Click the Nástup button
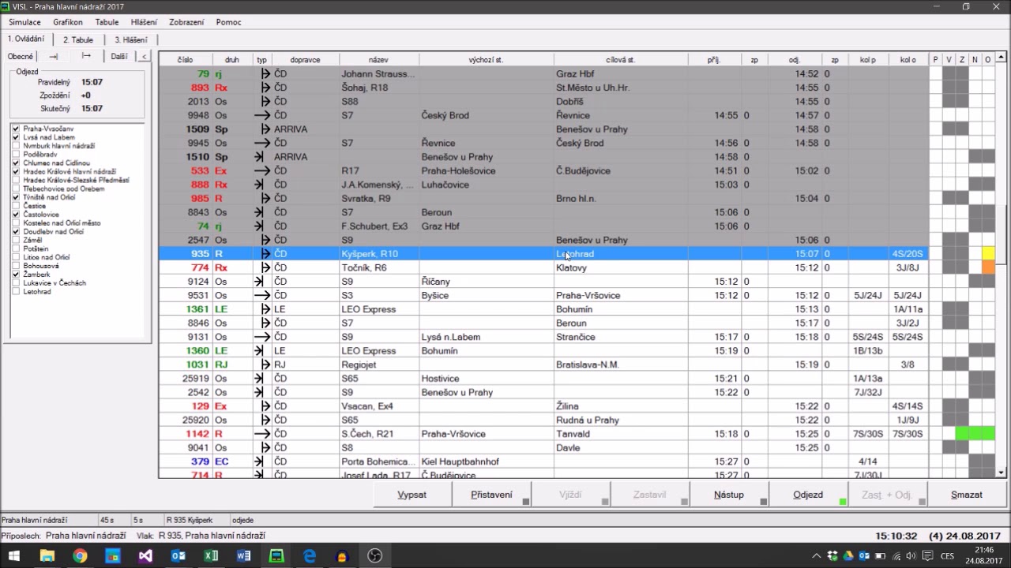The width and height of the screenshot is (1011, 568). point(728,495)
